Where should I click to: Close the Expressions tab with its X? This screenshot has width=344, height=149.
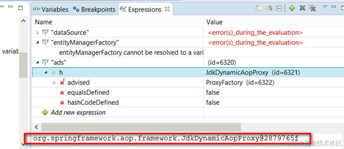point(167,9)
